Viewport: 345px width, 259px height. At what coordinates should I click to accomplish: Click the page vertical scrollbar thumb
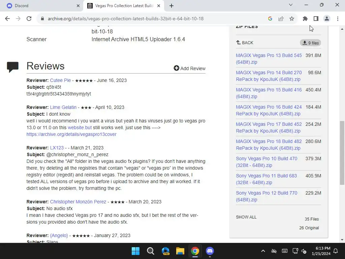[342, 153]
